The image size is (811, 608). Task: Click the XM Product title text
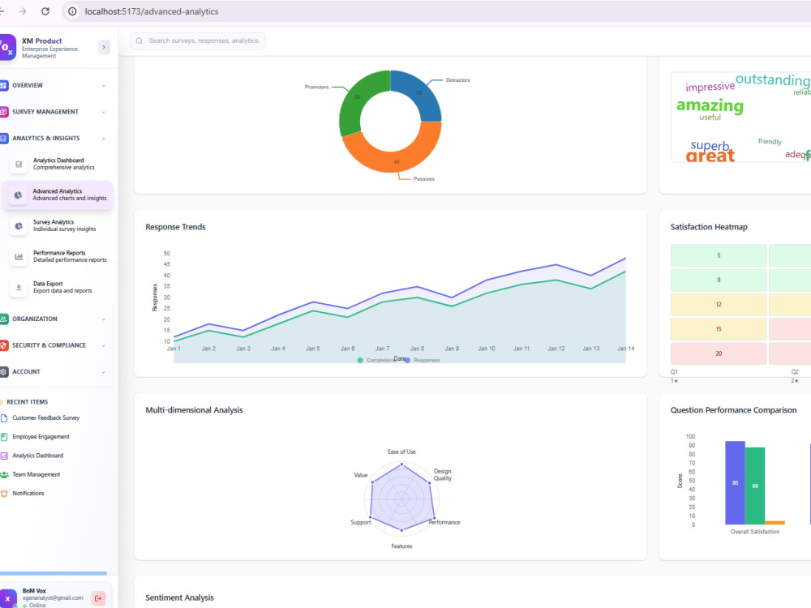[42, 41]
